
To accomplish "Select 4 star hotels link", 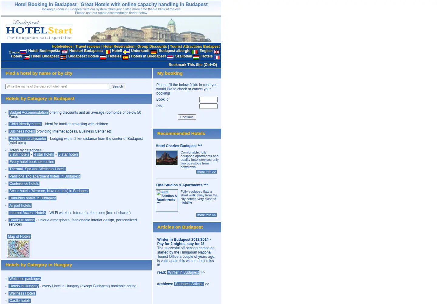I will (44, 154).
